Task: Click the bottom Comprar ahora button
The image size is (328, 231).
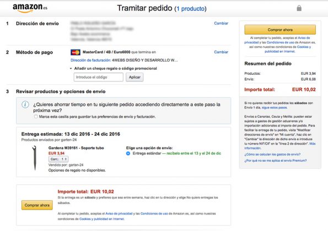Action: coord(37,205)
